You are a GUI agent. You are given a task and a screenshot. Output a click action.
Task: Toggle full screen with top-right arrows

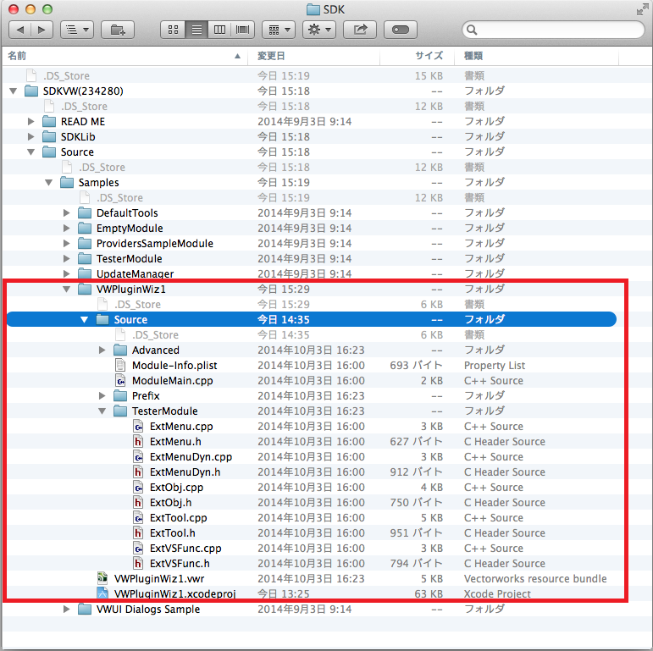pyautogui.click(x=642, y=10)
